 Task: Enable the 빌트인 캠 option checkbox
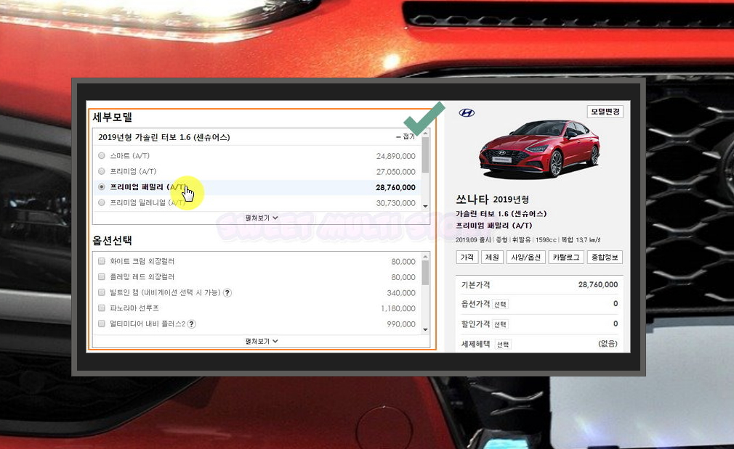point(102,292)
